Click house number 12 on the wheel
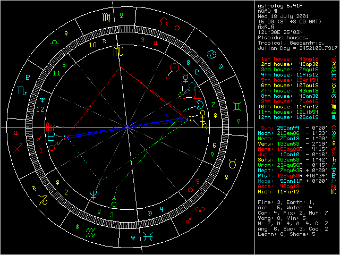The image size is (340, 255). [40, 109]
